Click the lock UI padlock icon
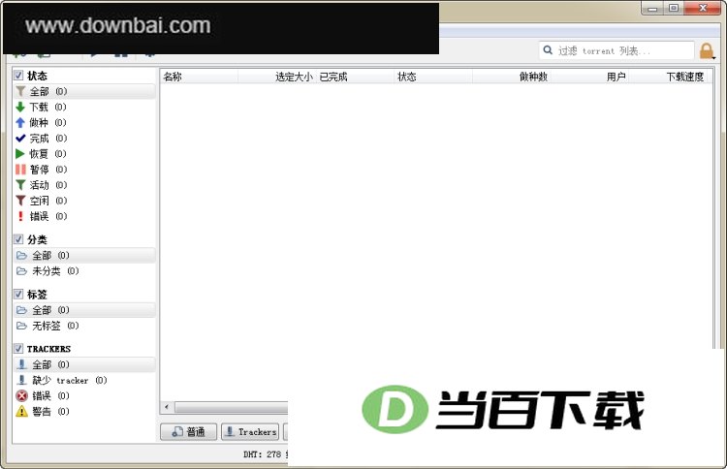The height and width of the screenshot is (469, 727). point(706,50)
